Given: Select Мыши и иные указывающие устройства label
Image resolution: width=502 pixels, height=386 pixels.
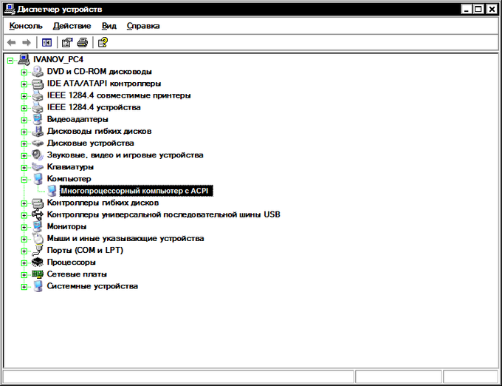Looking at the screenshot, I should (x=125, y=239).
